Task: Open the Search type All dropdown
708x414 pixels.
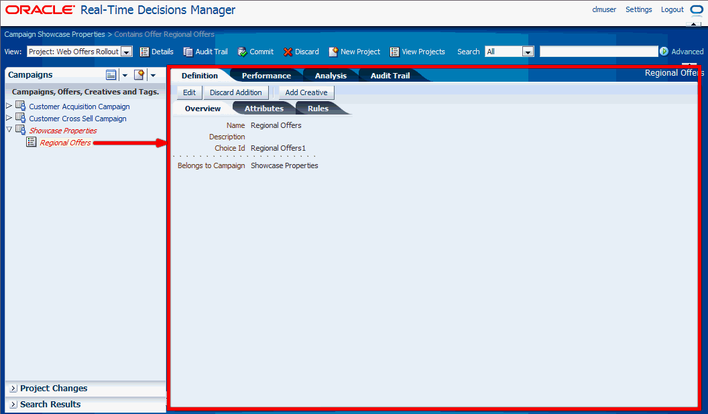Action: coord(528,52)
